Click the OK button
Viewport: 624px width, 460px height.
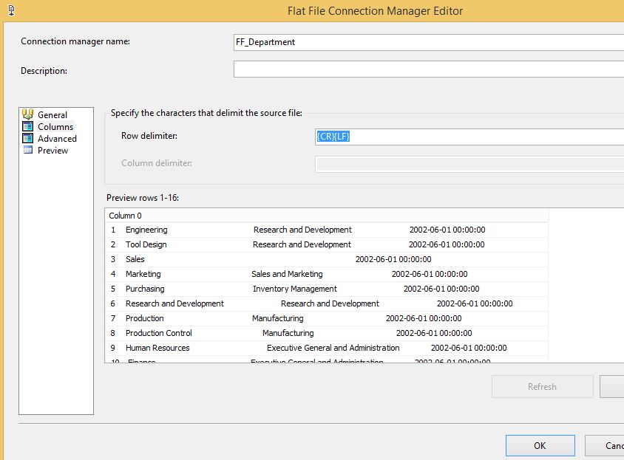540,446
